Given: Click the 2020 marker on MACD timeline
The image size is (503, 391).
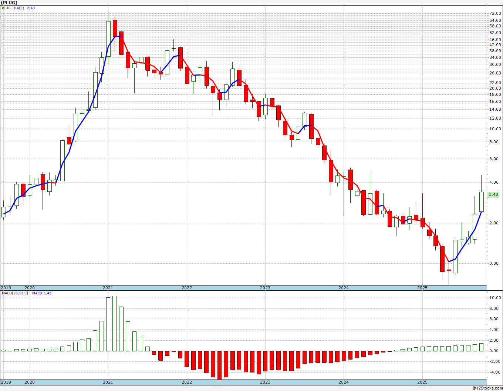Looking at the screenshot, I should [29, 382].
